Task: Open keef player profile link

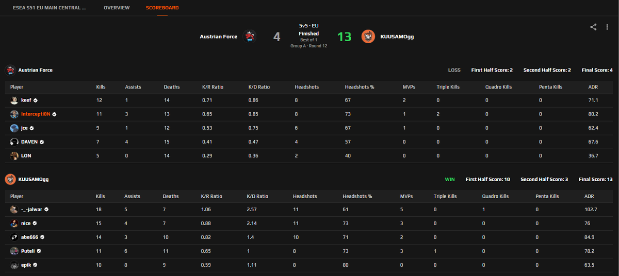Action: click(x=26, y=100)
